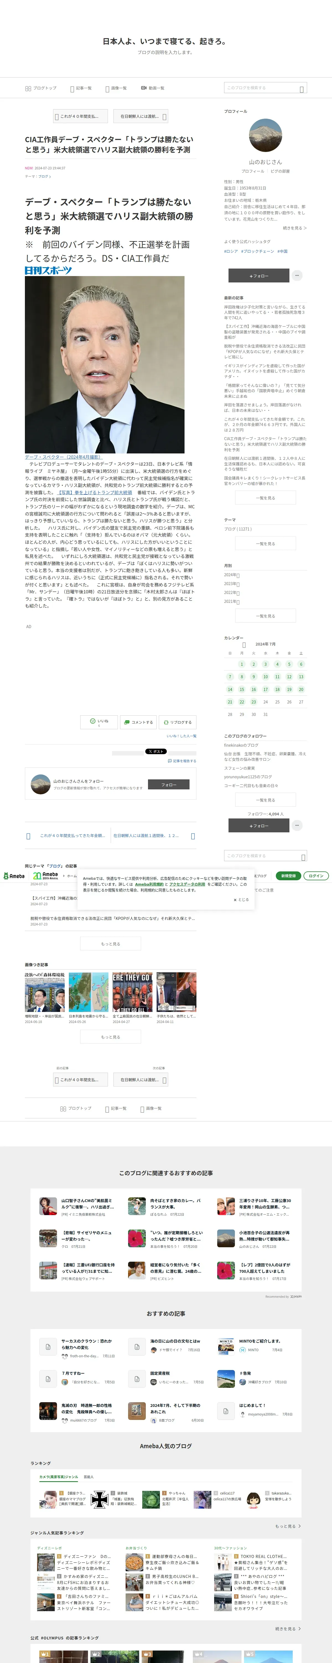Open ブログトップ in the top navigation bar

41,88
